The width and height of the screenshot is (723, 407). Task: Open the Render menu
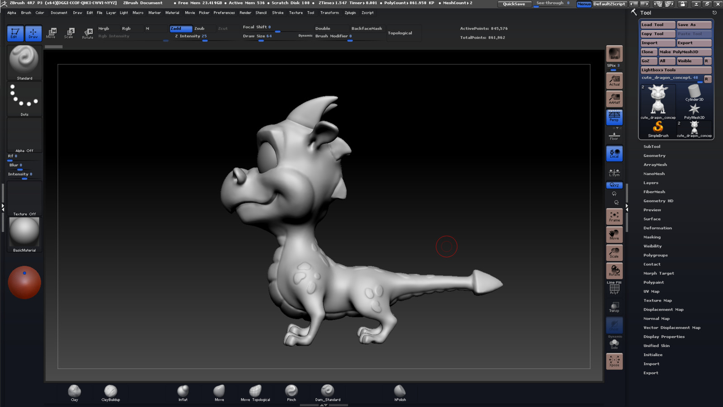pyautogui.click(x=245, y=13)
